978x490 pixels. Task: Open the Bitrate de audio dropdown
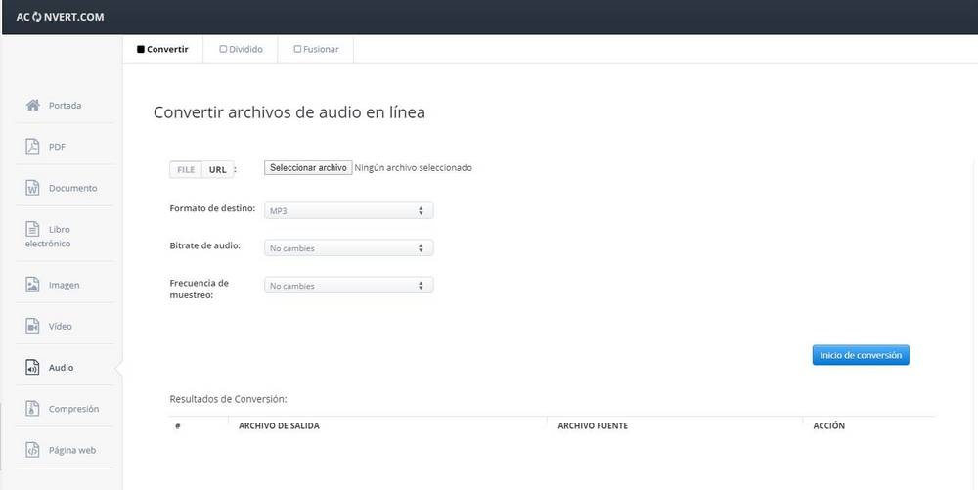pos(349,248)
